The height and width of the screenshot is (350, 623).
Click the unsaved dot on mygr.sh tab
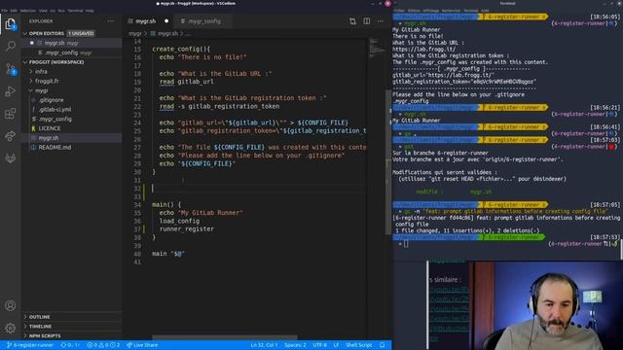[x=166, y=21]
